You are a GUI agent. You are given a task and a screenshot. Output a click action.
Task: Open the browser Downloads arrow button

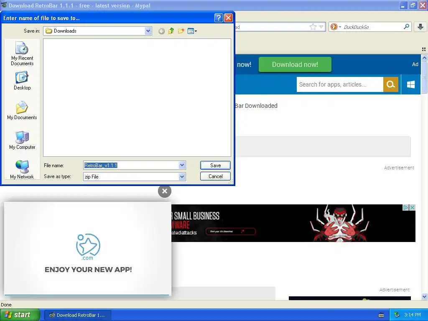pyautogui.click(x=420, y=27)
